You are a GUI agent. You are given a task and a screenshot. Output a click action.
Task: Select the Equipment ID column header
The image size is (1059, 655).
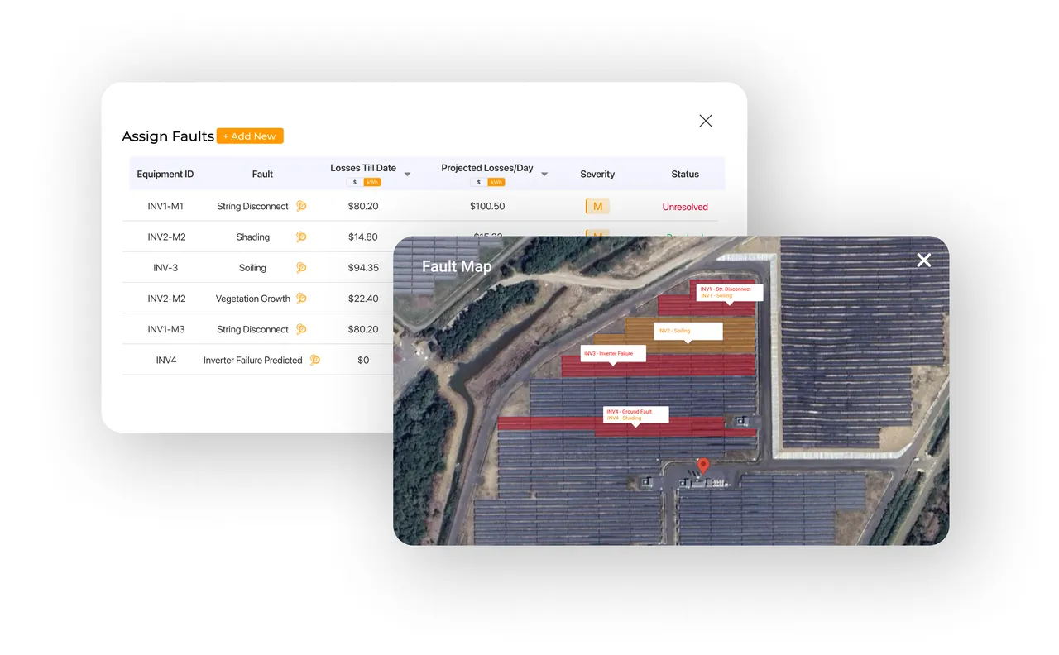click(165, 174)
